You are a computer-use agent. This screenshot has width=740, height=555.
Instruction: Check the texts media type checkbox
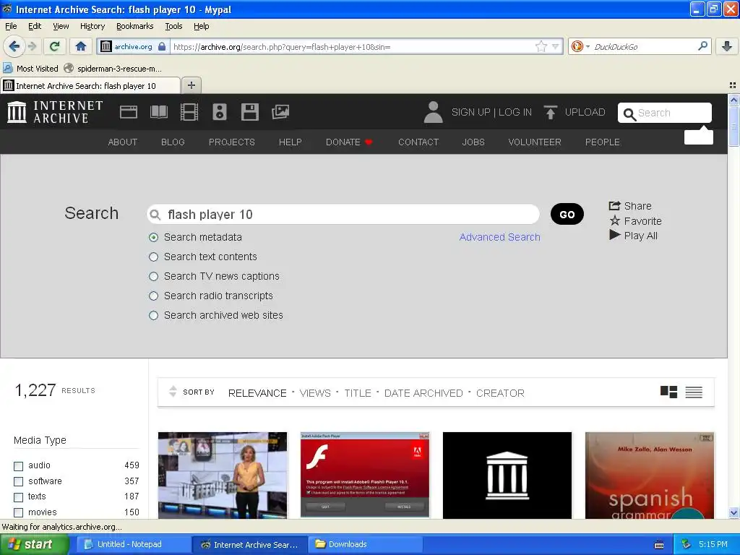pos(18,497)
